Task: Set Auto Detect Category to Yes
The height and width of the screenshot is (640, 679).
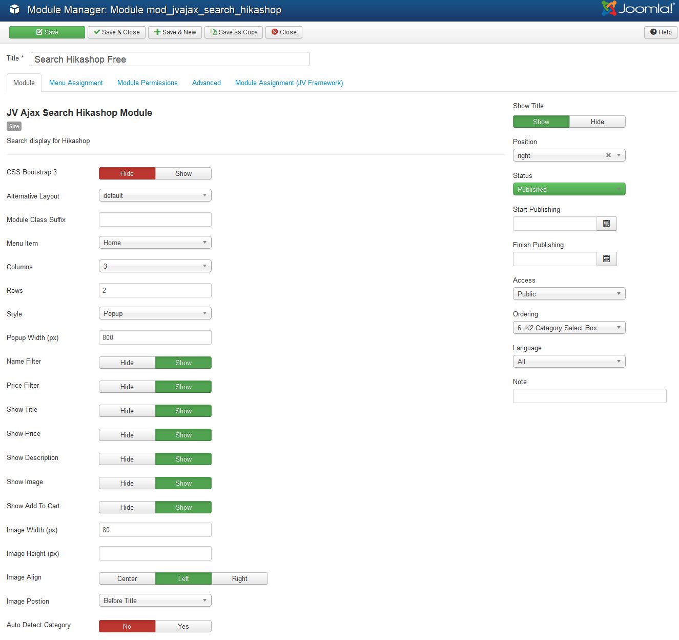Action: 183,626
